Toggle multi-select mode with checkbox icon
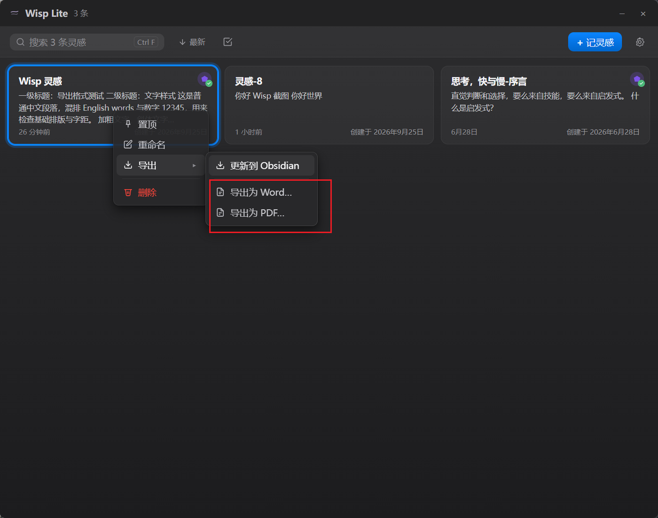This screenshot has height=518, width=658. click(x=228, y=42)
